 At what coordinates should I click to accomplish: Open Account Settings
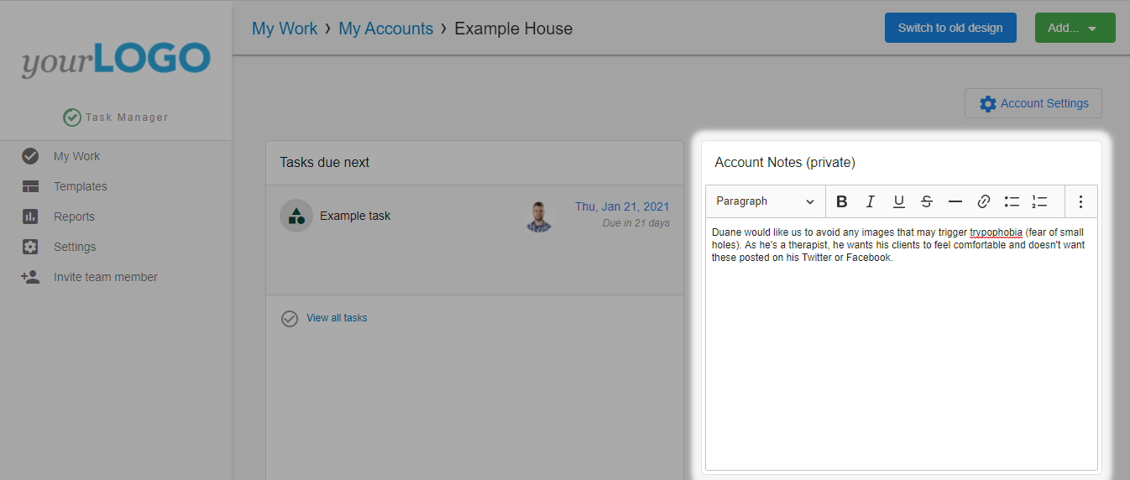click(1033, 103)
